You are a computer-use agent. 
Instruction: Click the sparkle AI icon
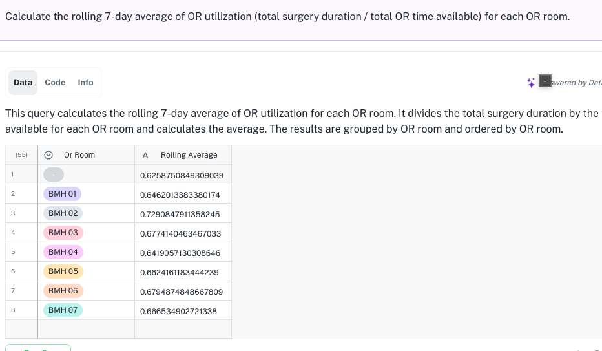pos(531,83)
